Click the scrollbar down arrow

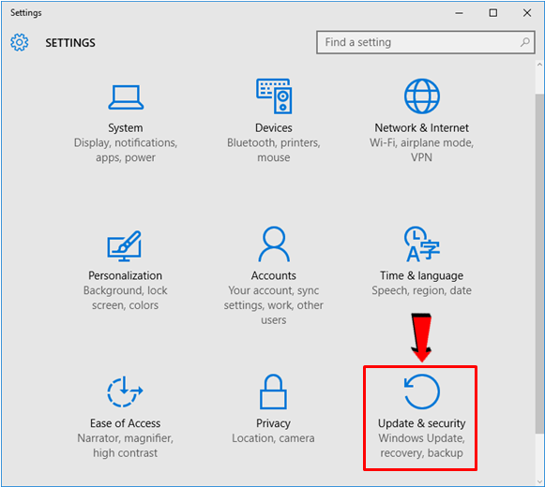(x=539, y=481)
